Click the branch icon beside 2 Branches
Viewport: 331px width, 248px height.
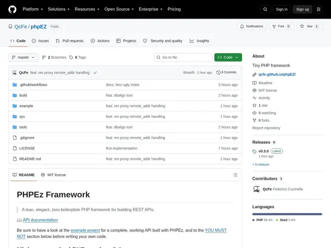(x=43, y=57)
